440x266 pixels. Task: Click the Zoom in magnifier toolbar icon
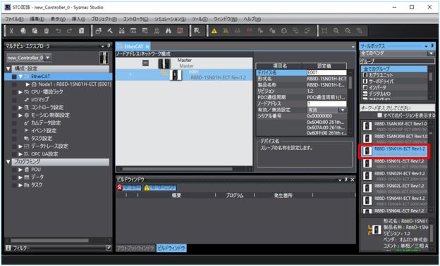coord(336,31)
